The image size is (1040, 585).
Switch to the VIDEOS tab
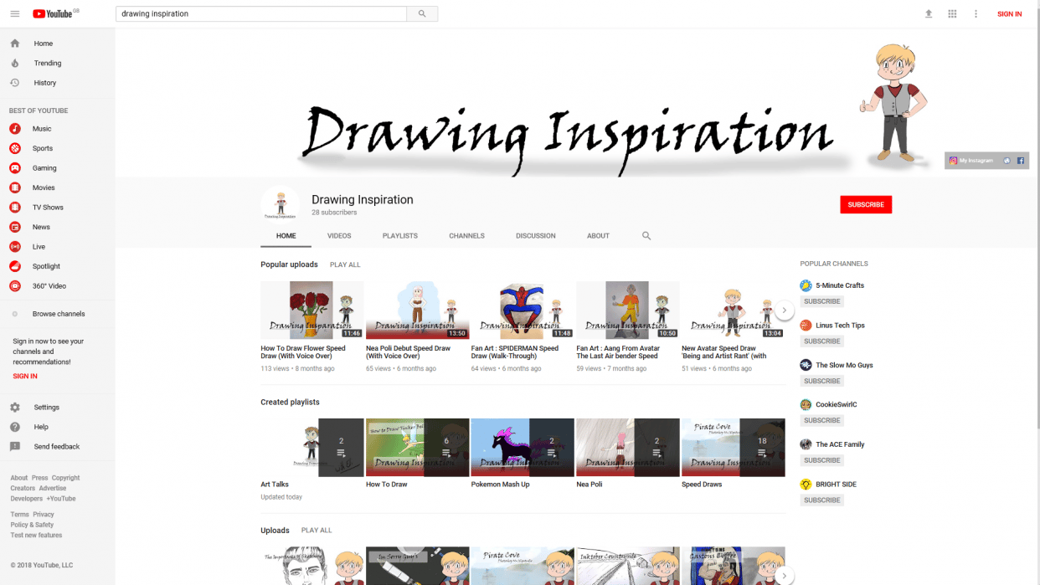[339, 236]
